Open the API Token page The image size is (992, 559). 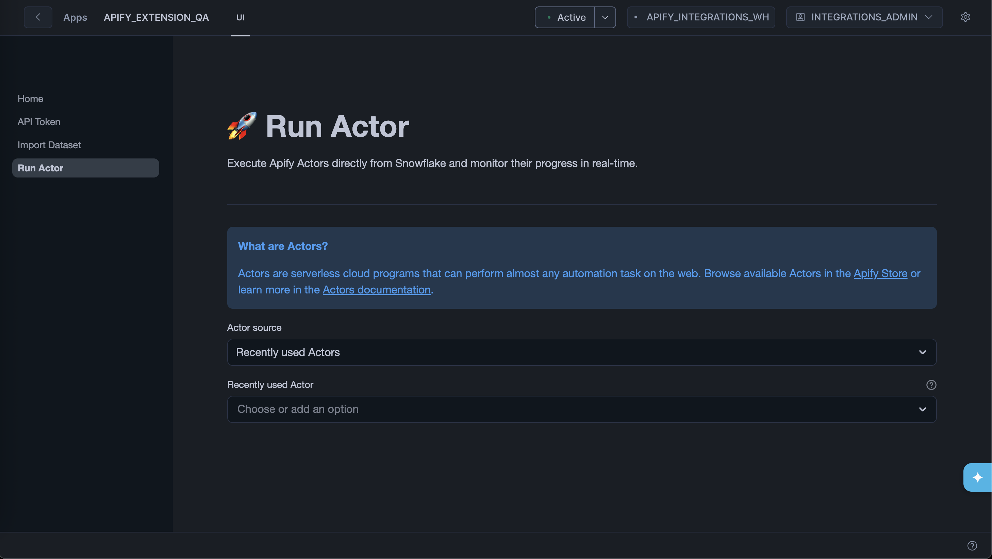tap(38, 122)
